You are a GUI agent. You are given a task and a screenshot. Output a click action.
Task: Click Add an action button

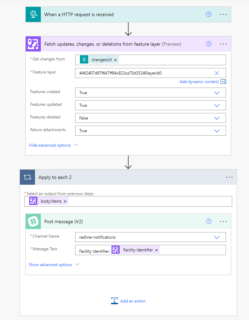128,301
